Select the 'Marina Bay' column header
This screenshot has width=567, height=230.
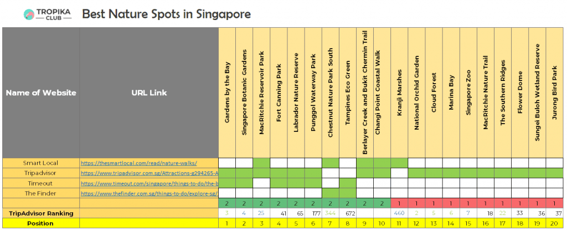451,93
